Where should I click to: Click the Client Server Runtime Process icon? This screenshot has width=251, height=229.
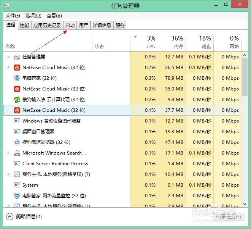(17, 164)
